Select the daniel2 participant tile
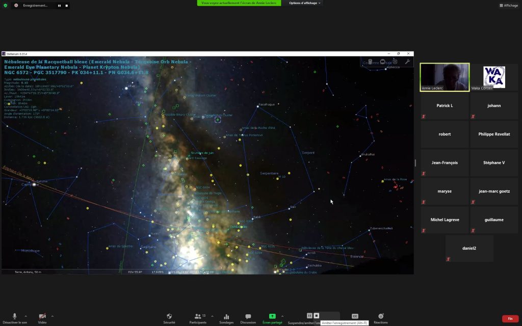The image size is (522, 326). [469, 248]
